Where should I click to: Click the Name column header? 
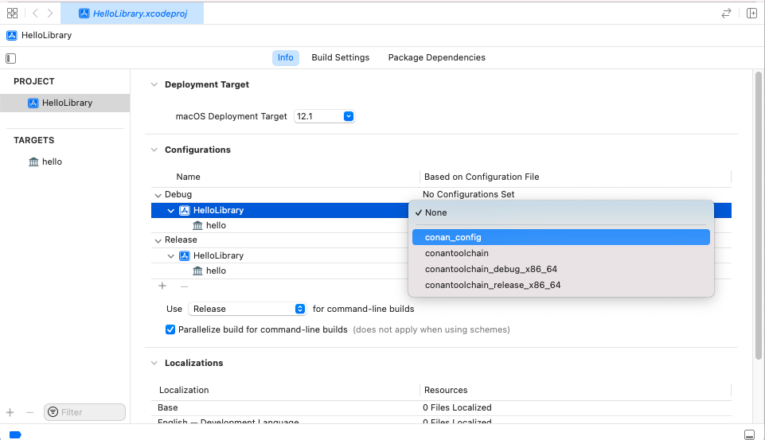(x=189, y=177)
